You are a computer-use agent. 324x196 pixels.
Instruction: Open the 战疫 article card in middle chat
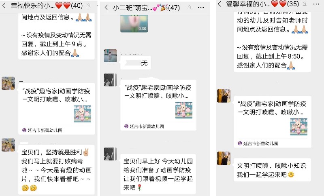pos(158,105)
